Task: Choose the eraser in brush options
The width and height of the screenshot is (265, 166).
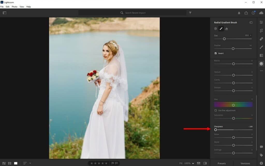Action: tap(226, 29)
